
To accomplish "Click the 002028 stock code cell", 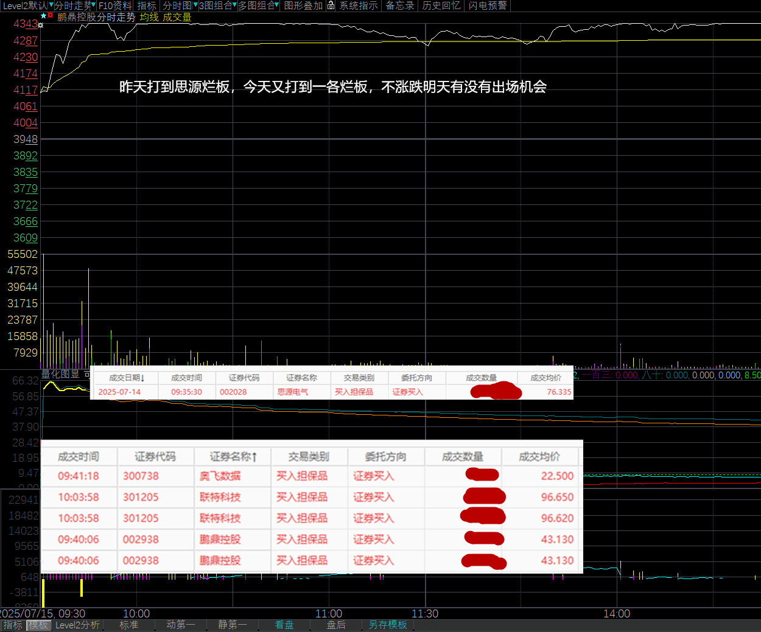I will [x=233, y=392].
